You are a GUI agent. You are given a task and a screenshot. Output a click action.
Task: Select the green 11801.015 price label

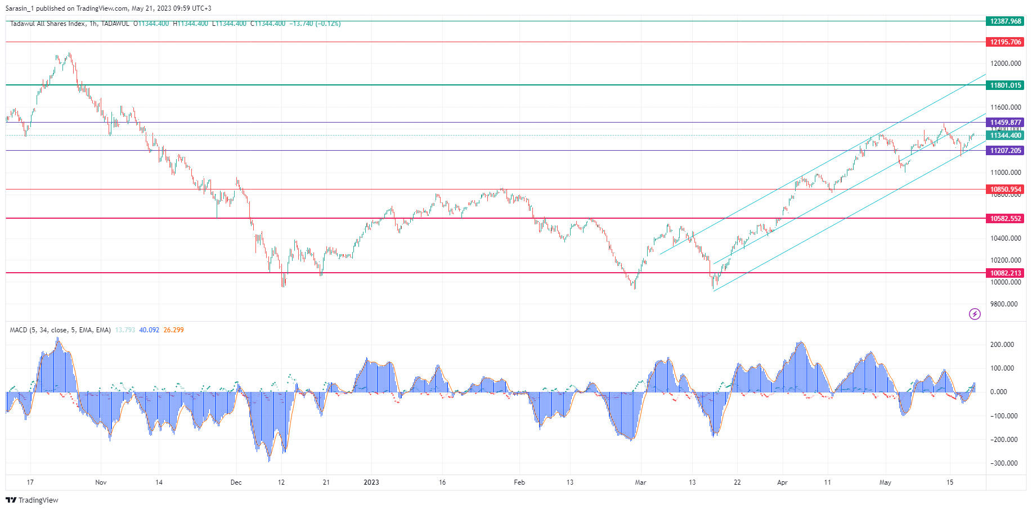pyautogui.click(x=1005, y=85)
